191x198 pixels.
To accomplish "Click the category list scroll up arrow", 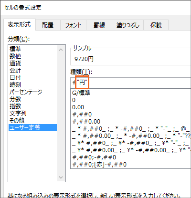I will coord(61,50).
